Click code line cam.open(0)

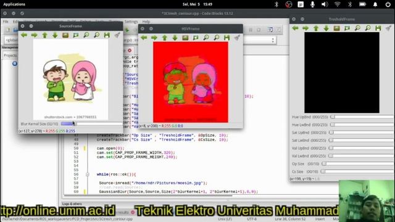pos(110,149)
